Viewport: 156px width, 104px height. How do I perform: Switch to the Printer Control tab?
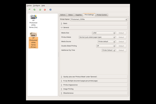point(102,15)
